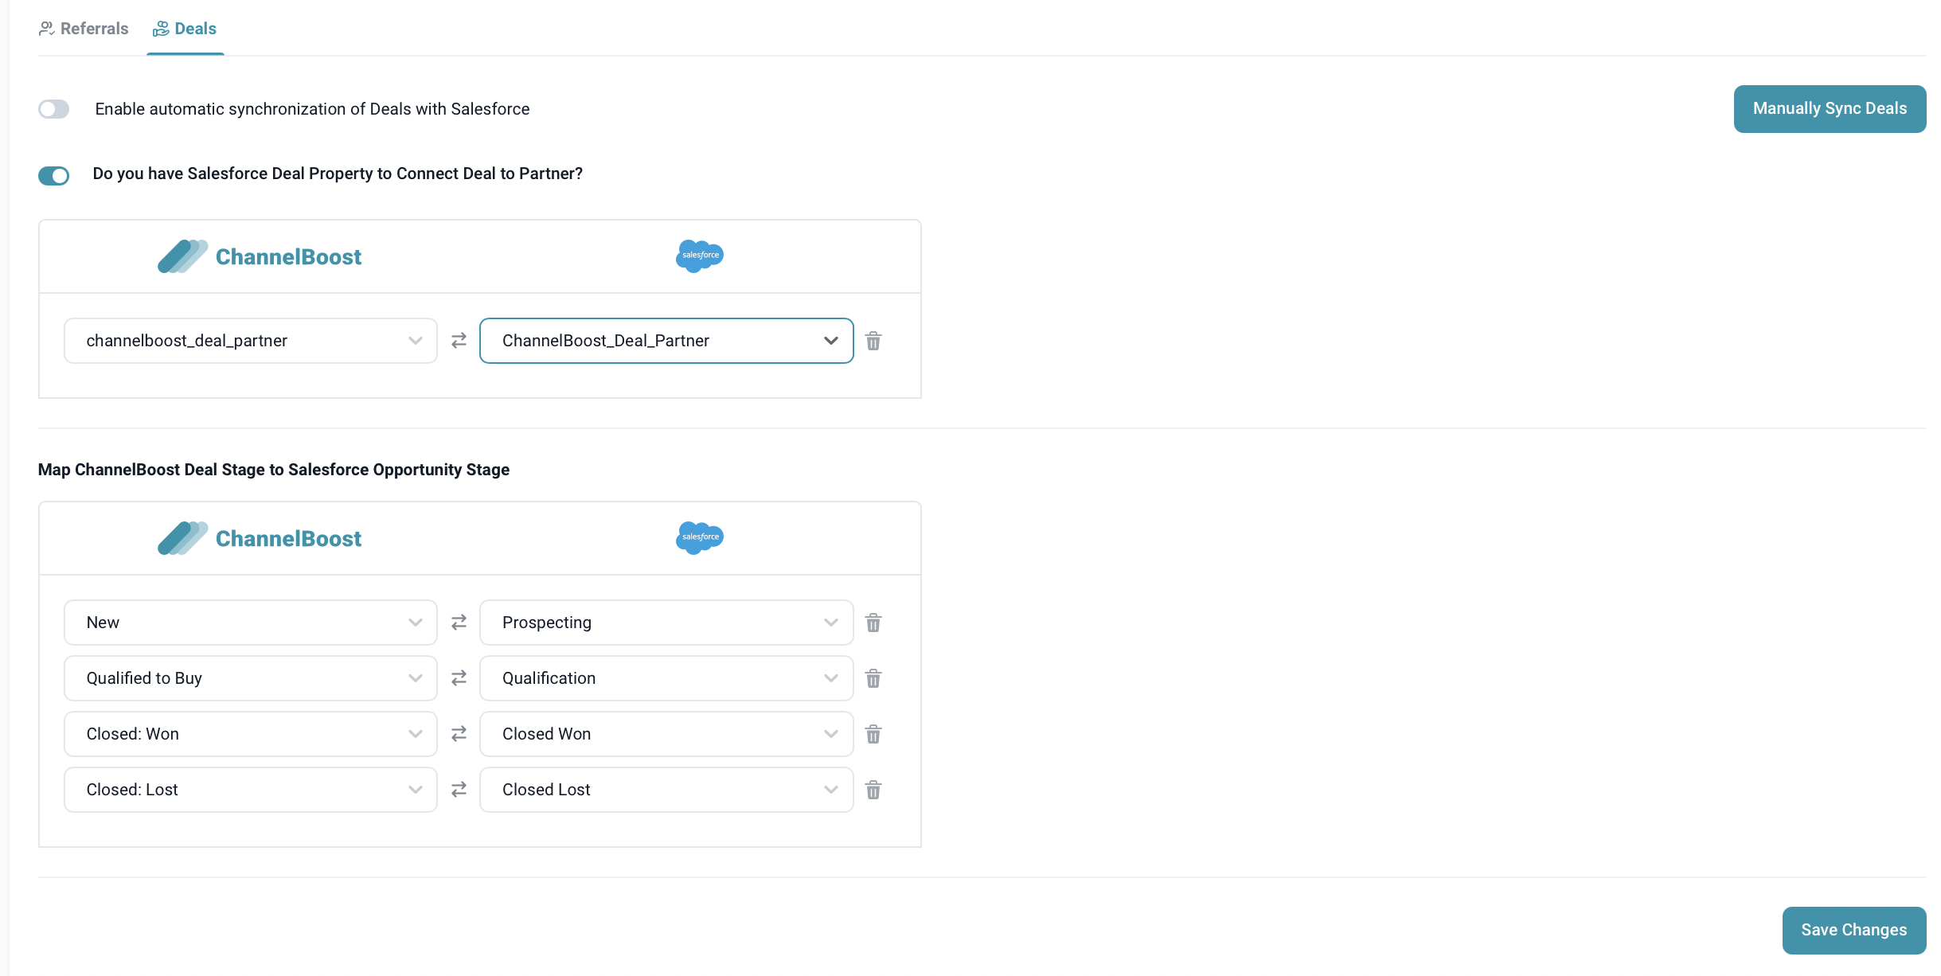The image size is (1941, 976).
Task: Delete the channelboost_deal_partner property mapping
Action: click(873, 341)
